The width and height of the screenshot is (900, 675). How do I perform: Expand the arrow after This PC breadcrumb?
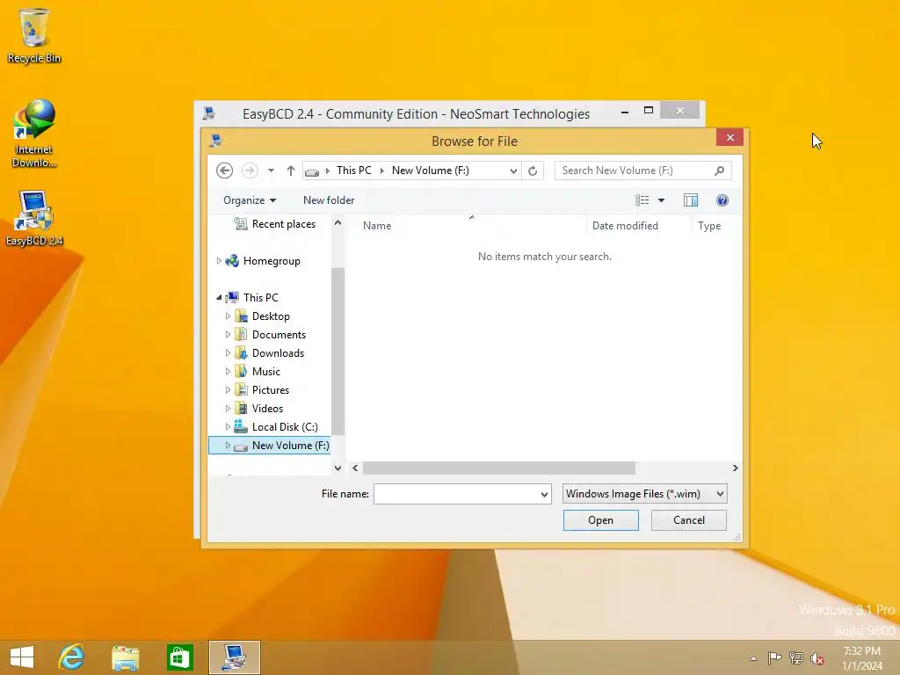(x=381, y=171)
